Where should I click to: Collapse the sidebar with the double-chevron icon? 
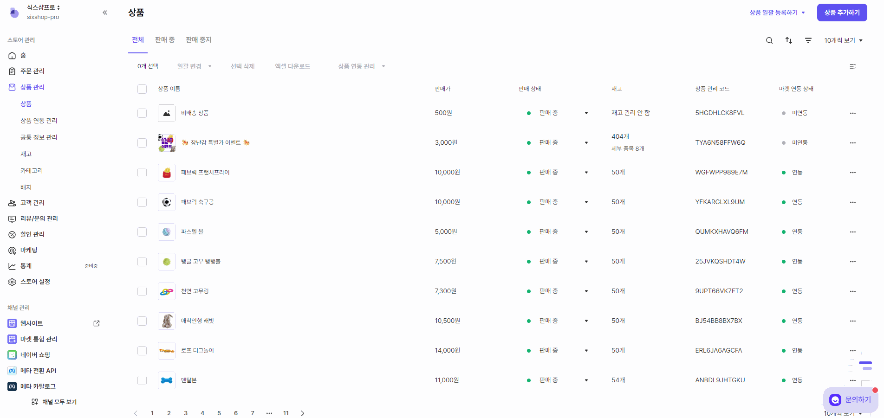click(x=105, y=13)
